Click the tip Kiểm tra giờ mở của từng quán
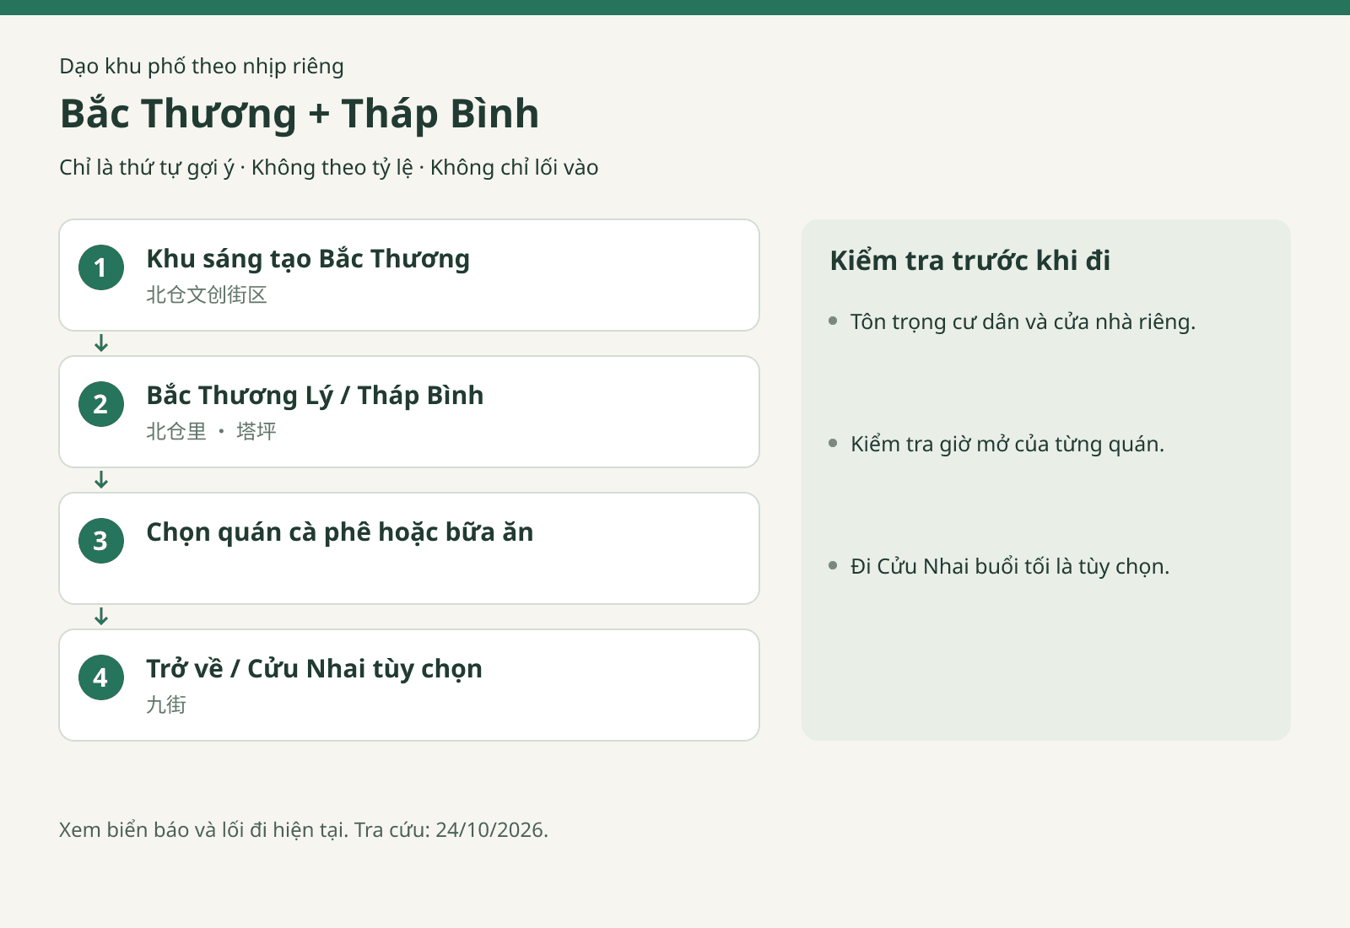Screen dimensions: 1350x928 tap(1007, 445)
